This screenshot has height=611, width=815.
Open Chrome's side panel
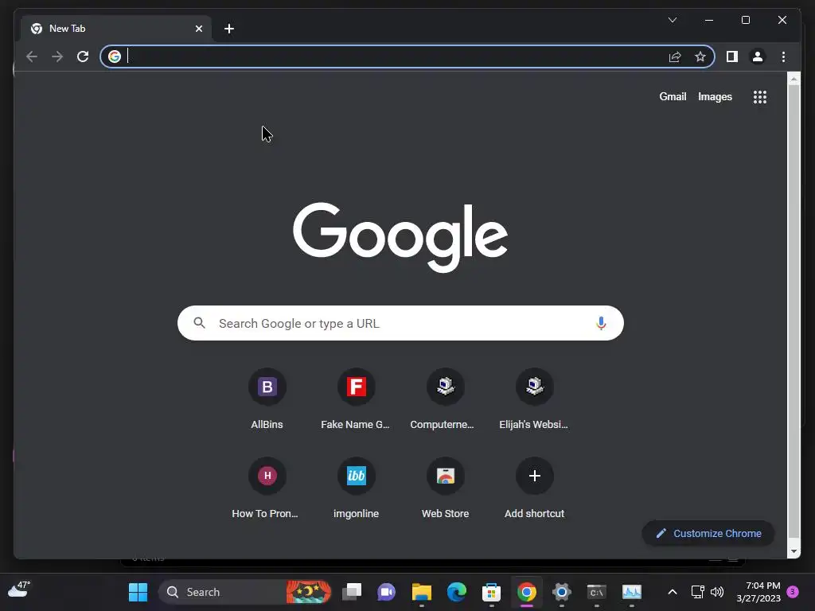732,56
